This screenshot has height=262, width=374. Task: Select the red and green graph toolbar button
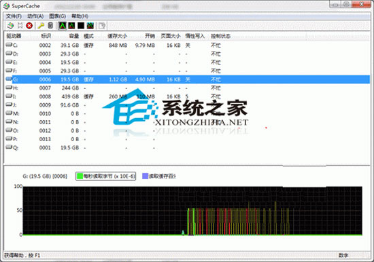[x=71, y=26]
